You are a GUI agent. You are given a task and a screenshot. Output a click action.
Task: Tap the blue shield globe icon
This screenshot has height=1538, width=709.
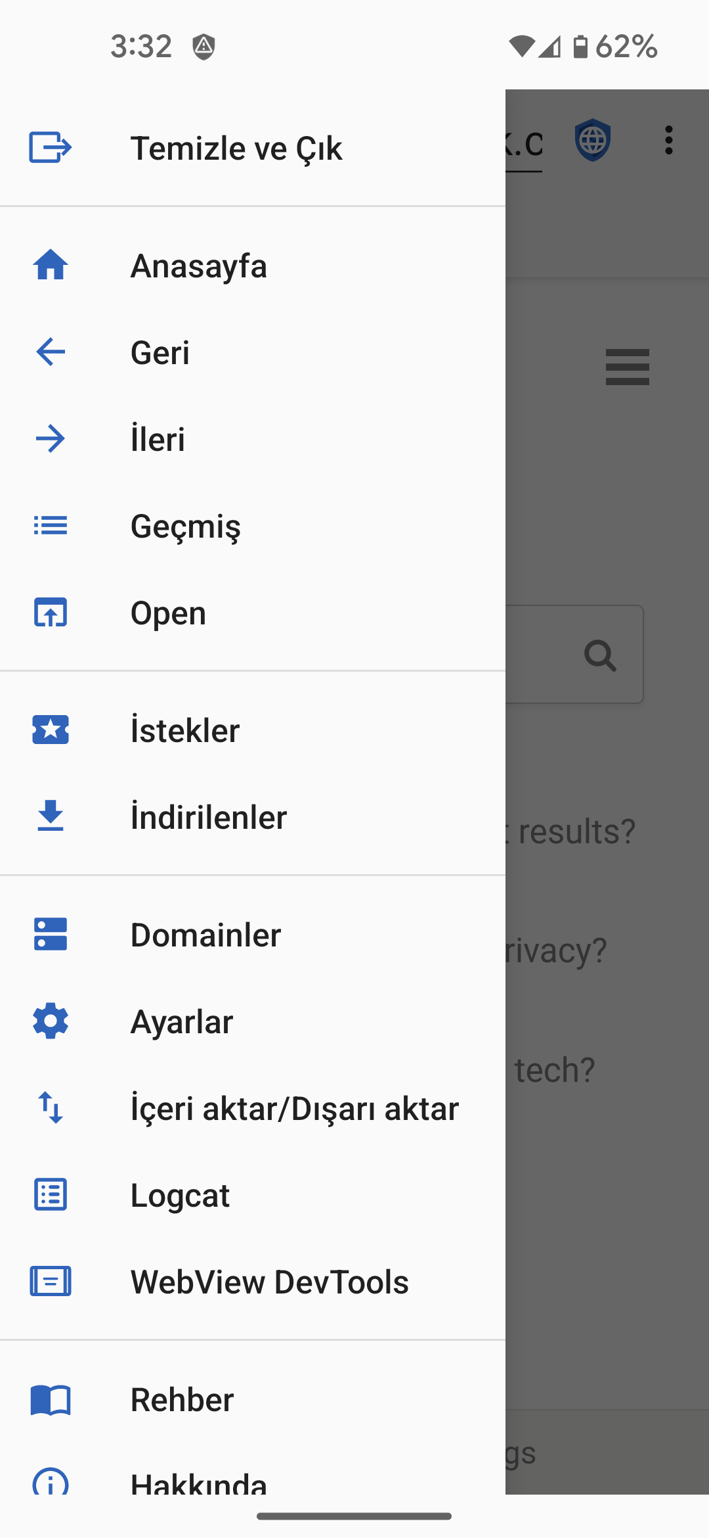593,141
